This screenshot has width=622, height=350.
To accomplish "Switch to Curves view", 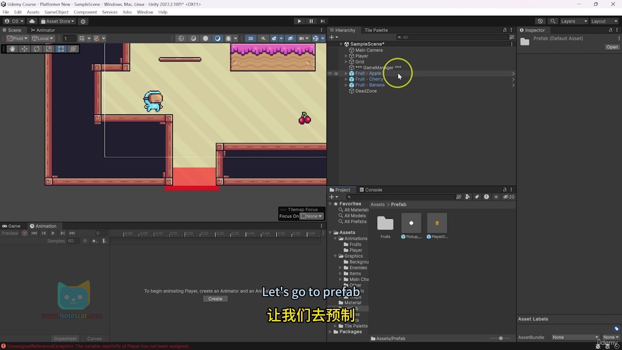I will coord(94,339).
